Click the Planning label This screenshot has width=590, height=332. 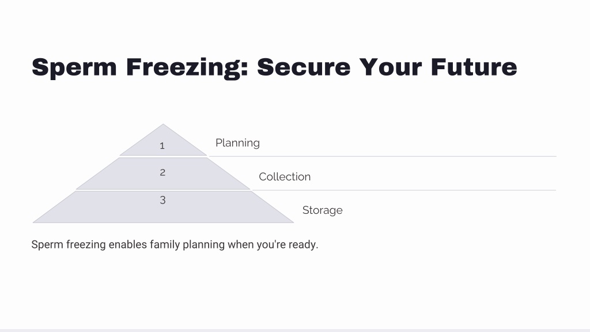tap(237, 143)
